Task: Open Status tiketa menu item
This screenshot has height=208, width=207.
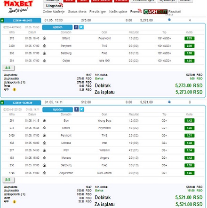Action: pos(77,12)
